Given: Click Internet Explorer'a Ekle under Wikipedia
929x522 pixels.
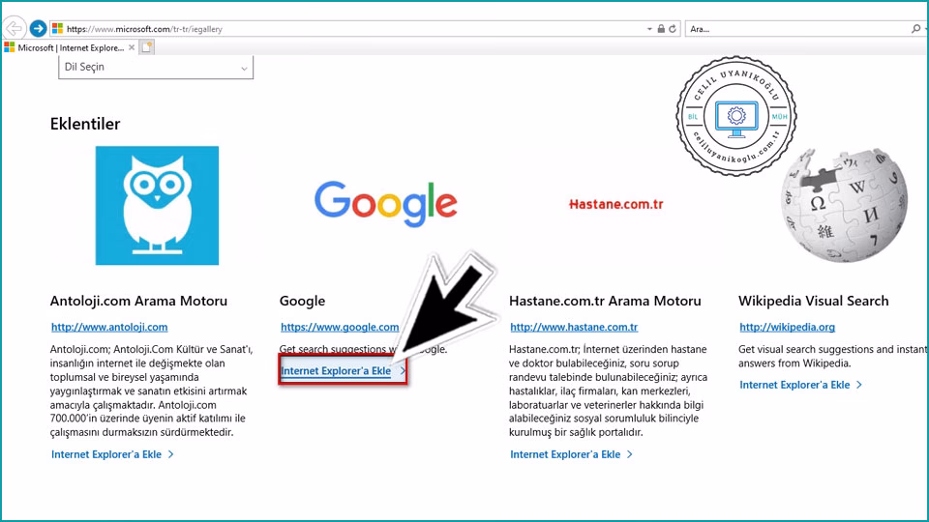Looking at the screenshot, I should coord(800,385).
